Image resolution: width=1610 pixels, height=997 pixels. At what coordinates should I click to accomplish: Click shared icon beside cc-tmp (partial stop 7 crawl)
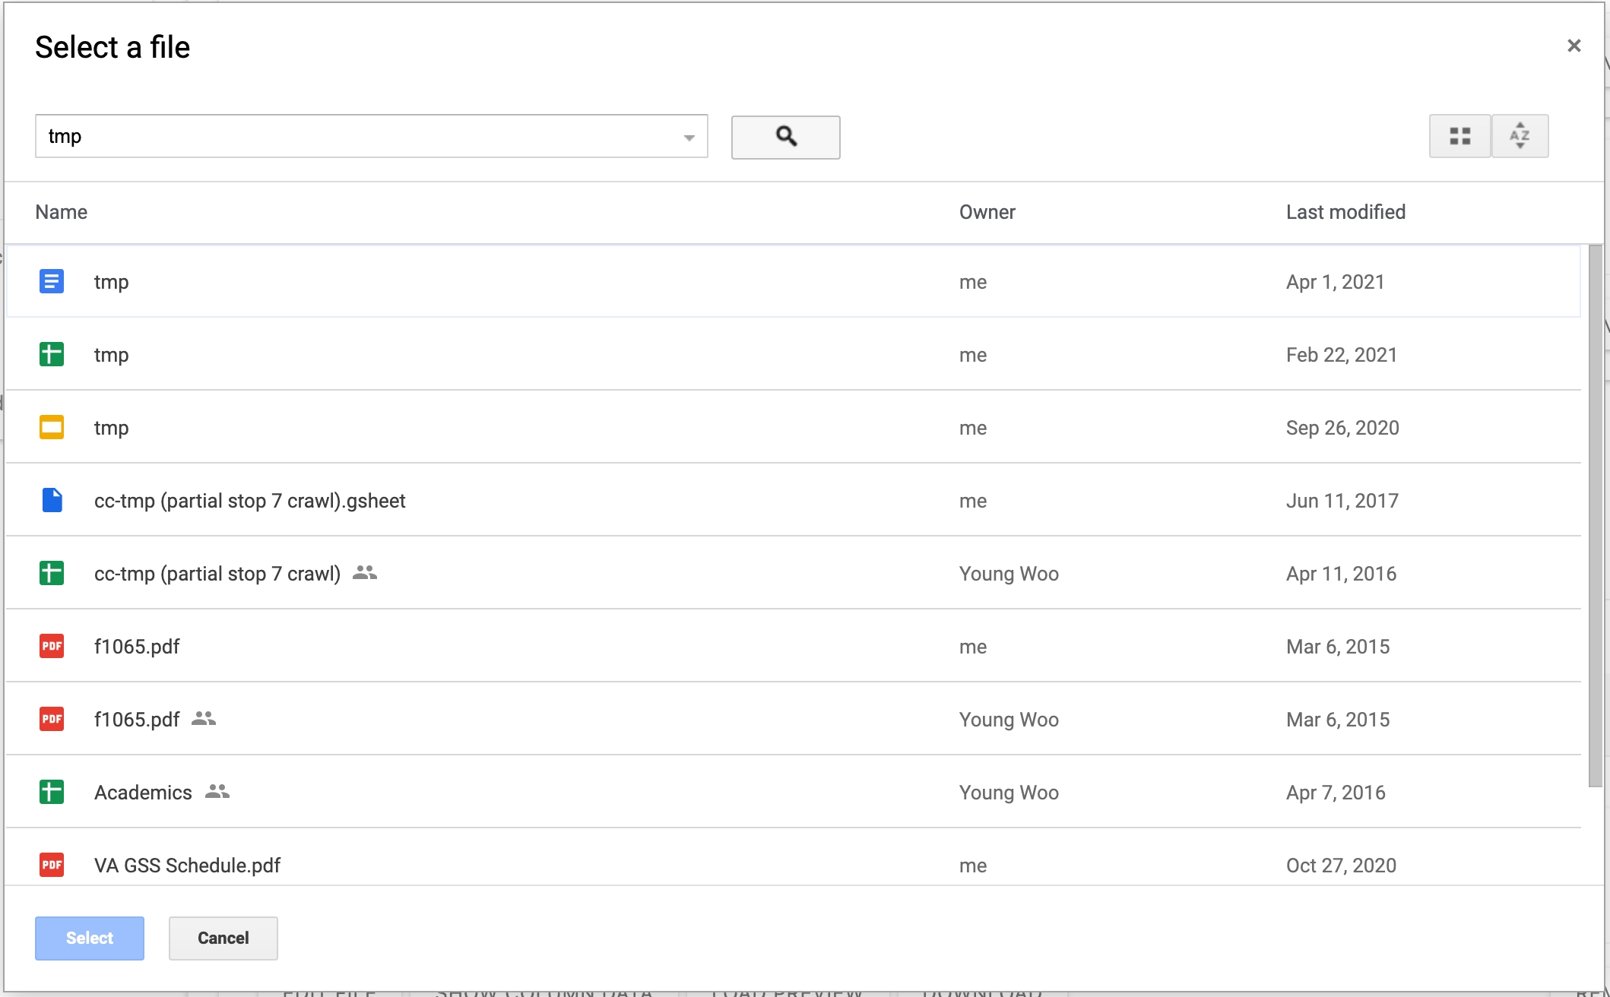365,573
